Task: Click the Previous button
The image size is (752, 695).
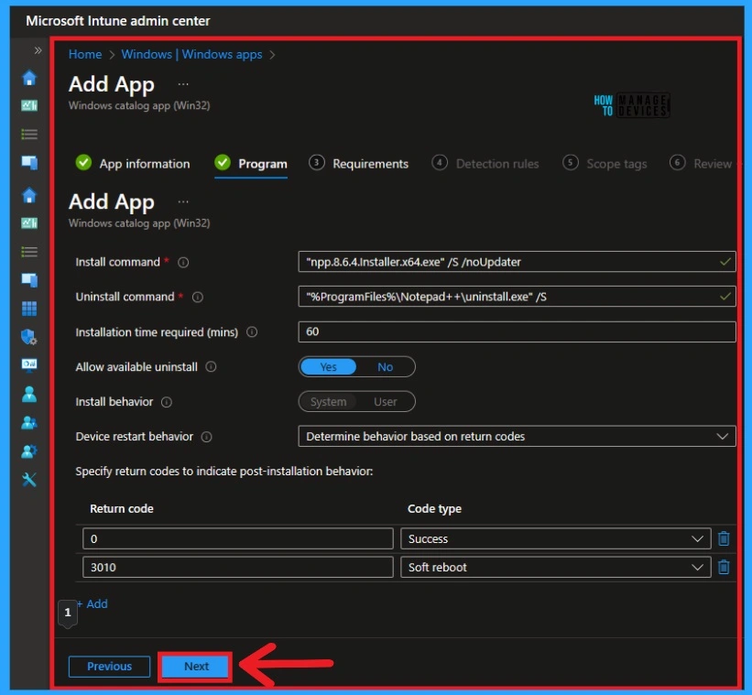Action: pyautogui.click(x=109, y=667)
